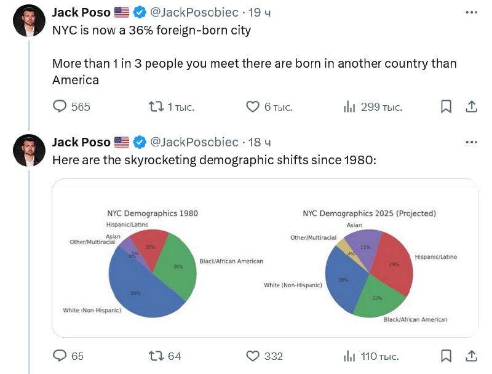Bookmark the demographic shifts tweet
This screenshot has height=374, width=492.
click(446, 356)
